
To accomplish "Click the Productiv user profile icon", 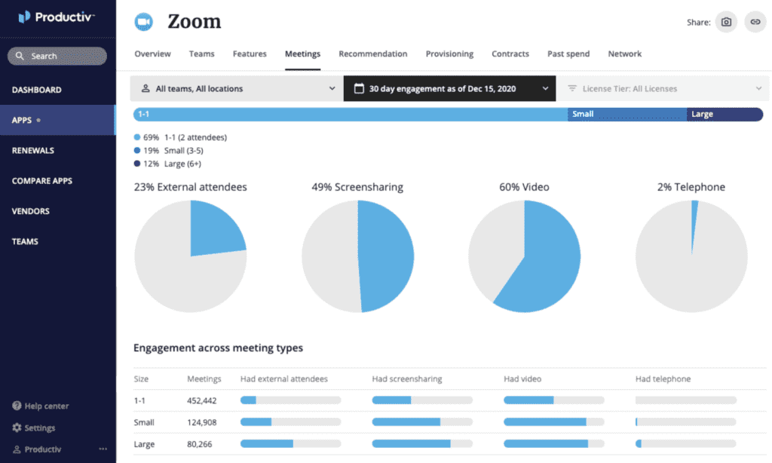I will click(x=17, y=449).
